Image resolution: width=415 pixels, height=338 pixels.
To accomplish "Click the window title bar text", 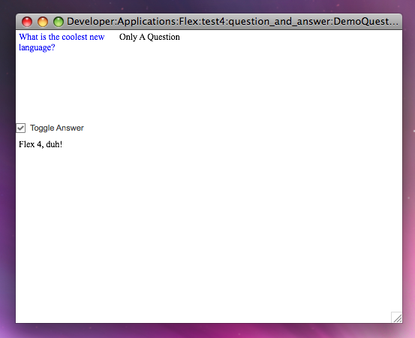I will [x=233, y=22].
